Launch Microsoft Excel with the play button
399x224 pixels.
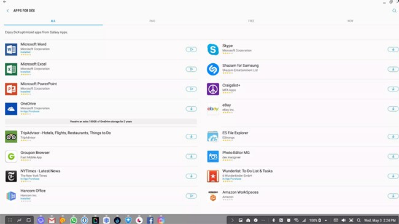191,69
